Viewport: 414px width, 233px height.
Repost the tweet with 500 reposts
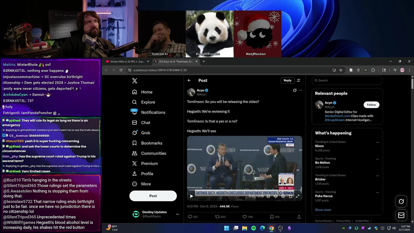point(220,217)
